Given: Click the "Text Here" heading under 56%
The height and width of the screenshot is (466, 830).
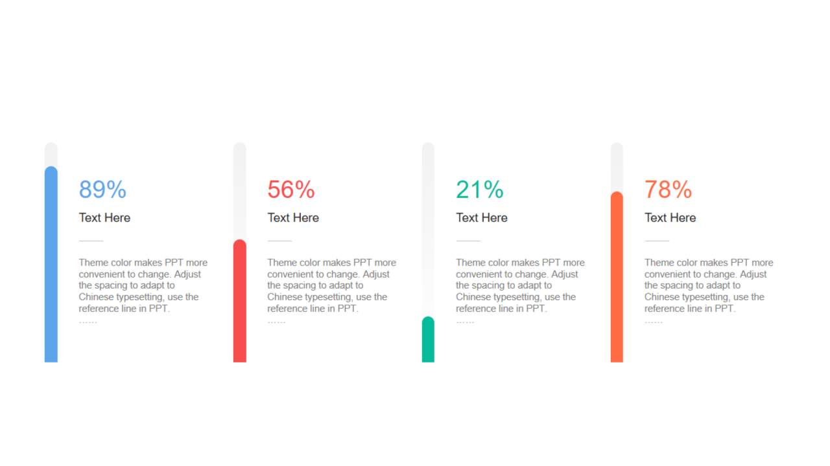Looking at the screenshot, I should (293, 218).
